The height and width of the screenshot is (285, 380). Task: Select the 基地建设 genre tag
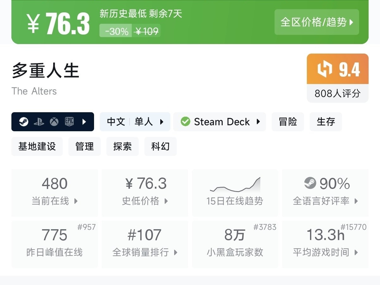[37, 146]
